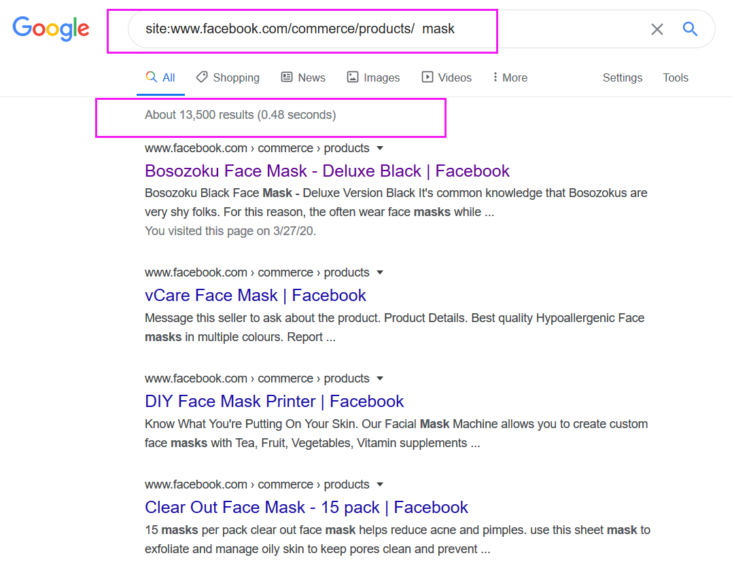
Task: Click the Google logo
Action: [51, 28]
